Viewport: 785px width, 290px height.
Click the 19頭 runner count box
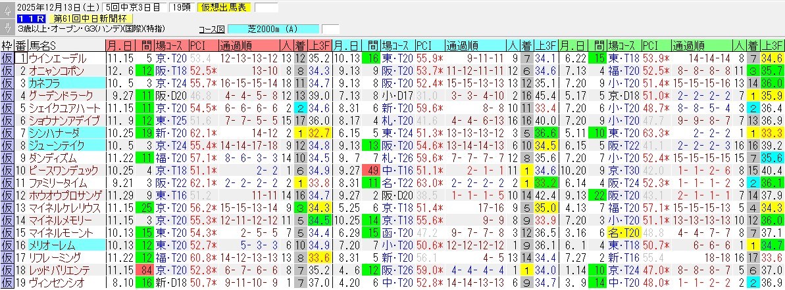tap(180, 8)
